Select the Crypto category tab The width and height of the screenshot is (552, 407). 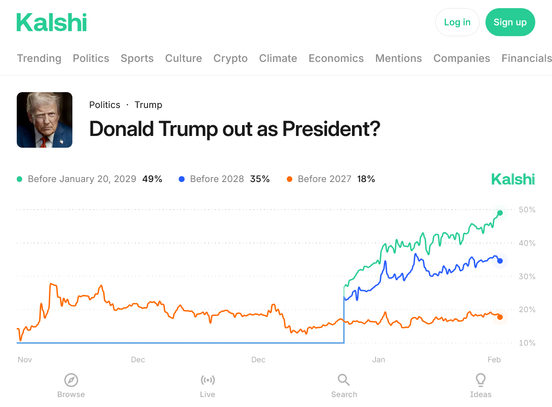click(x=230, y=58)
